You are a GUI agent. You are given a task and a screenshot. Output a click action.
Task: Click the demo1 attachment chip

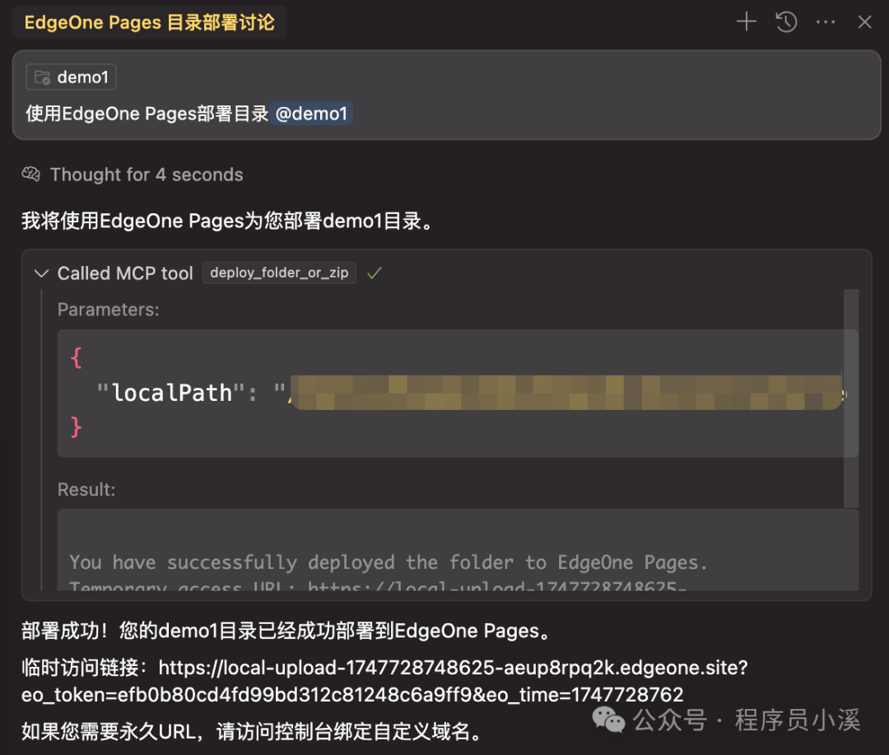[71, 77]
